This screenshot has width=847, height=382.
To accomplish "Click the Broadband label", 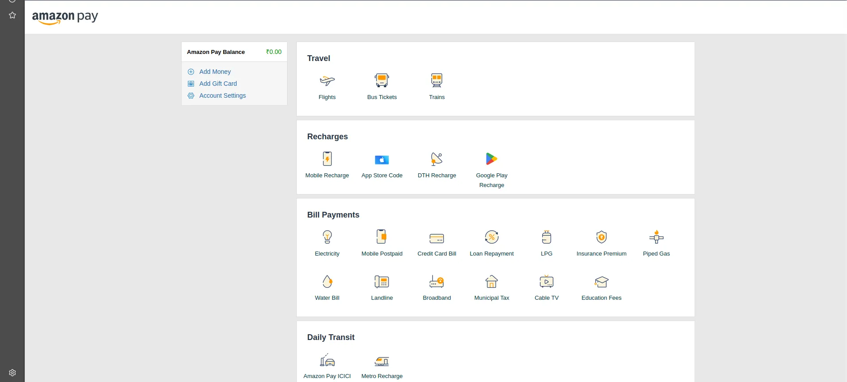I will (437, 298).
